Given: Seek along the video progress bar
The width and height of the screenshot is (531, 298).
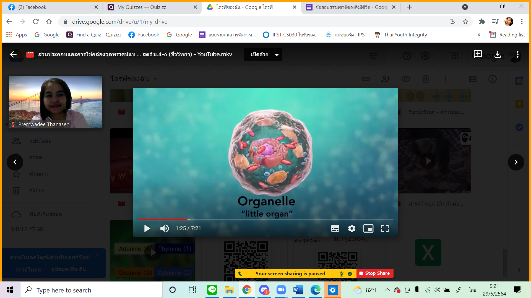Looking at the screenshot, I should tap(265, 220).
